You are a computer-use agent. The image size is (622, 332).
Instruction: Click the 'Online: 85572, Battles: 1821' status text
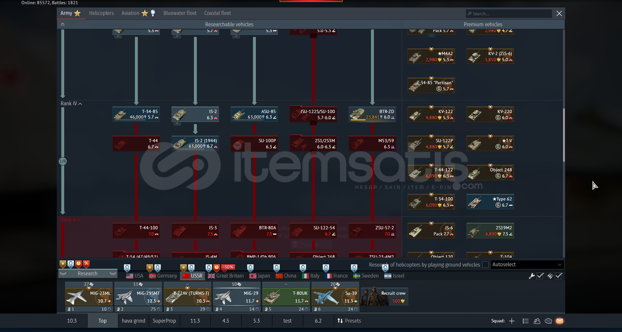(x=50, y=3)
